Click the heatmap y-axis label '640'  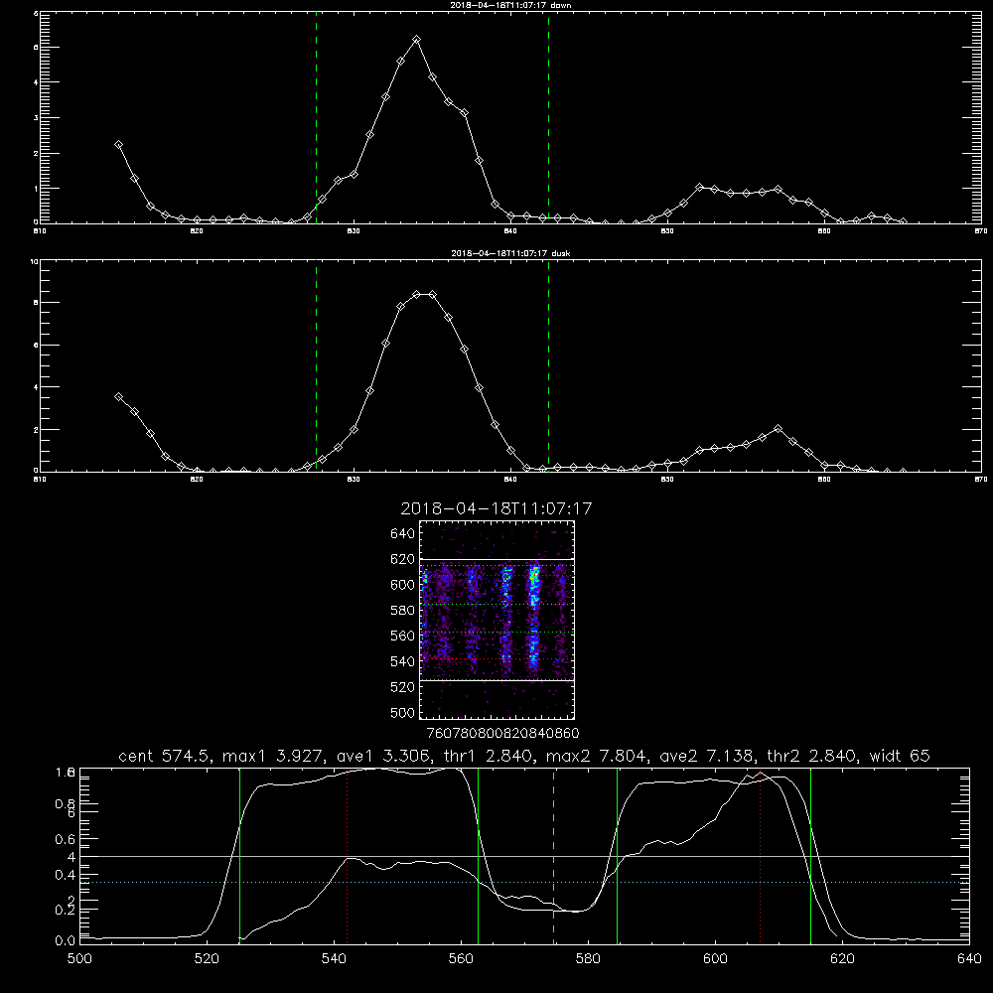[x=402, y=534]
